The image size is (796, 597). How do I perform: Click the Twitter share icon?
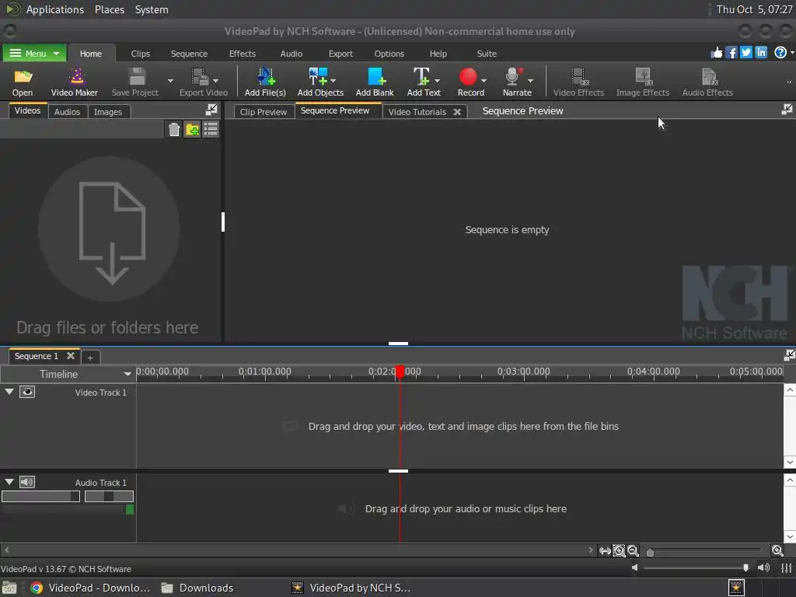pos(746,52)
